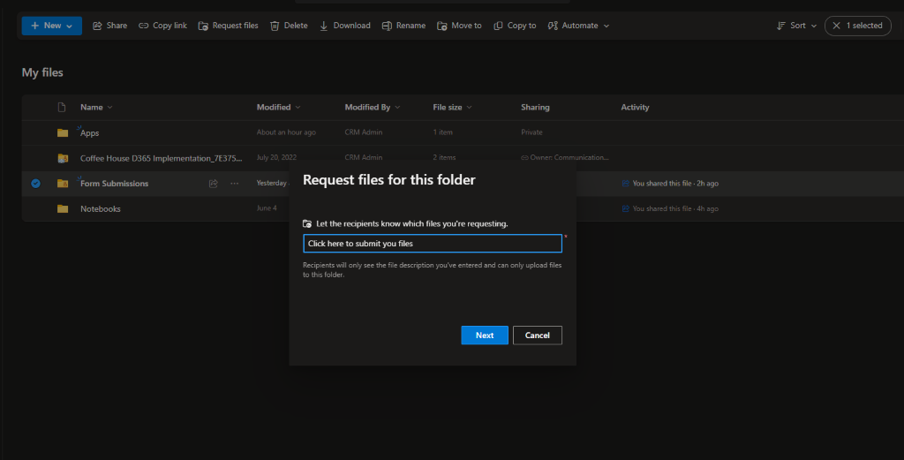Click the Copy to toolbar icon
904x460 pixels.
(x=499, y=26)
